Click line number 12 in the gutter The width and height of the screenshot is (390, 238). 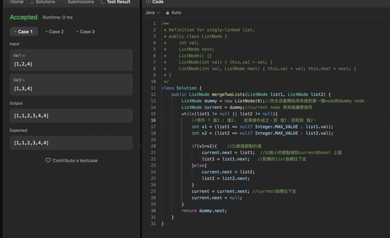coord(153,94)
